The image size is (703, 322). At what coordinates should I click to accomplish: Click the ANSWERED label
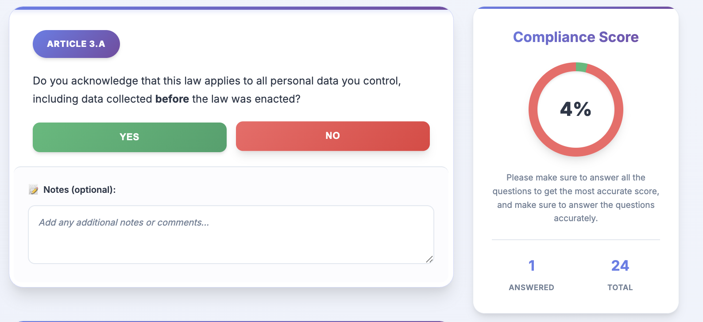click(x=531, y=287)
